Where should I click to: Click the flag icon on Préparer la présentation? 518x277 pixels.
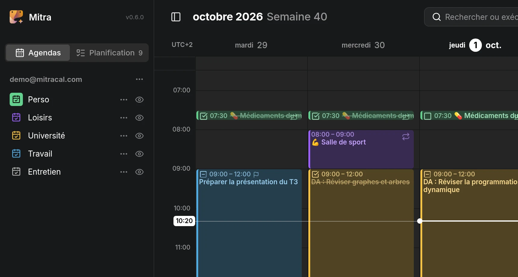[256, 174]
